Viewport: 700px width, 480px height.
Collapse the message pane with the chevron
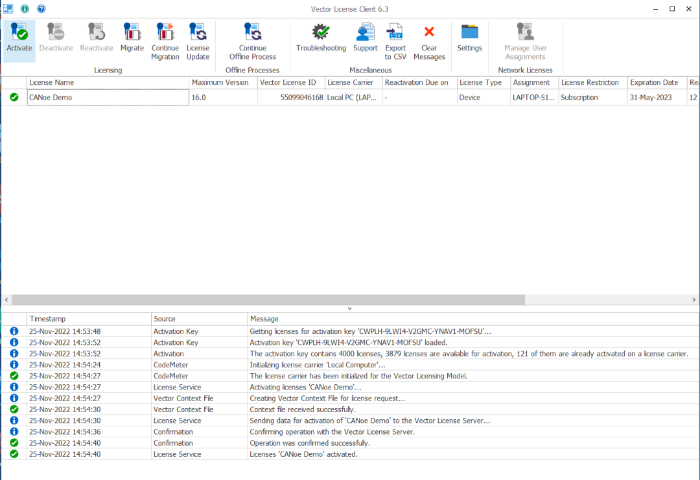click(x=349, y=309)
